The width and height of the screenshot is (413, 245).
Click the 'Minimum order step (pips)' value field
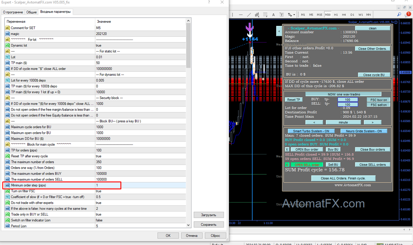(x=140, y=185)
